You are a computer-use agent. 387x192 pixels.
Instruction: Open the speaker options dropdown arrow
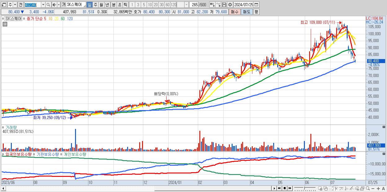tap(59, 5)
